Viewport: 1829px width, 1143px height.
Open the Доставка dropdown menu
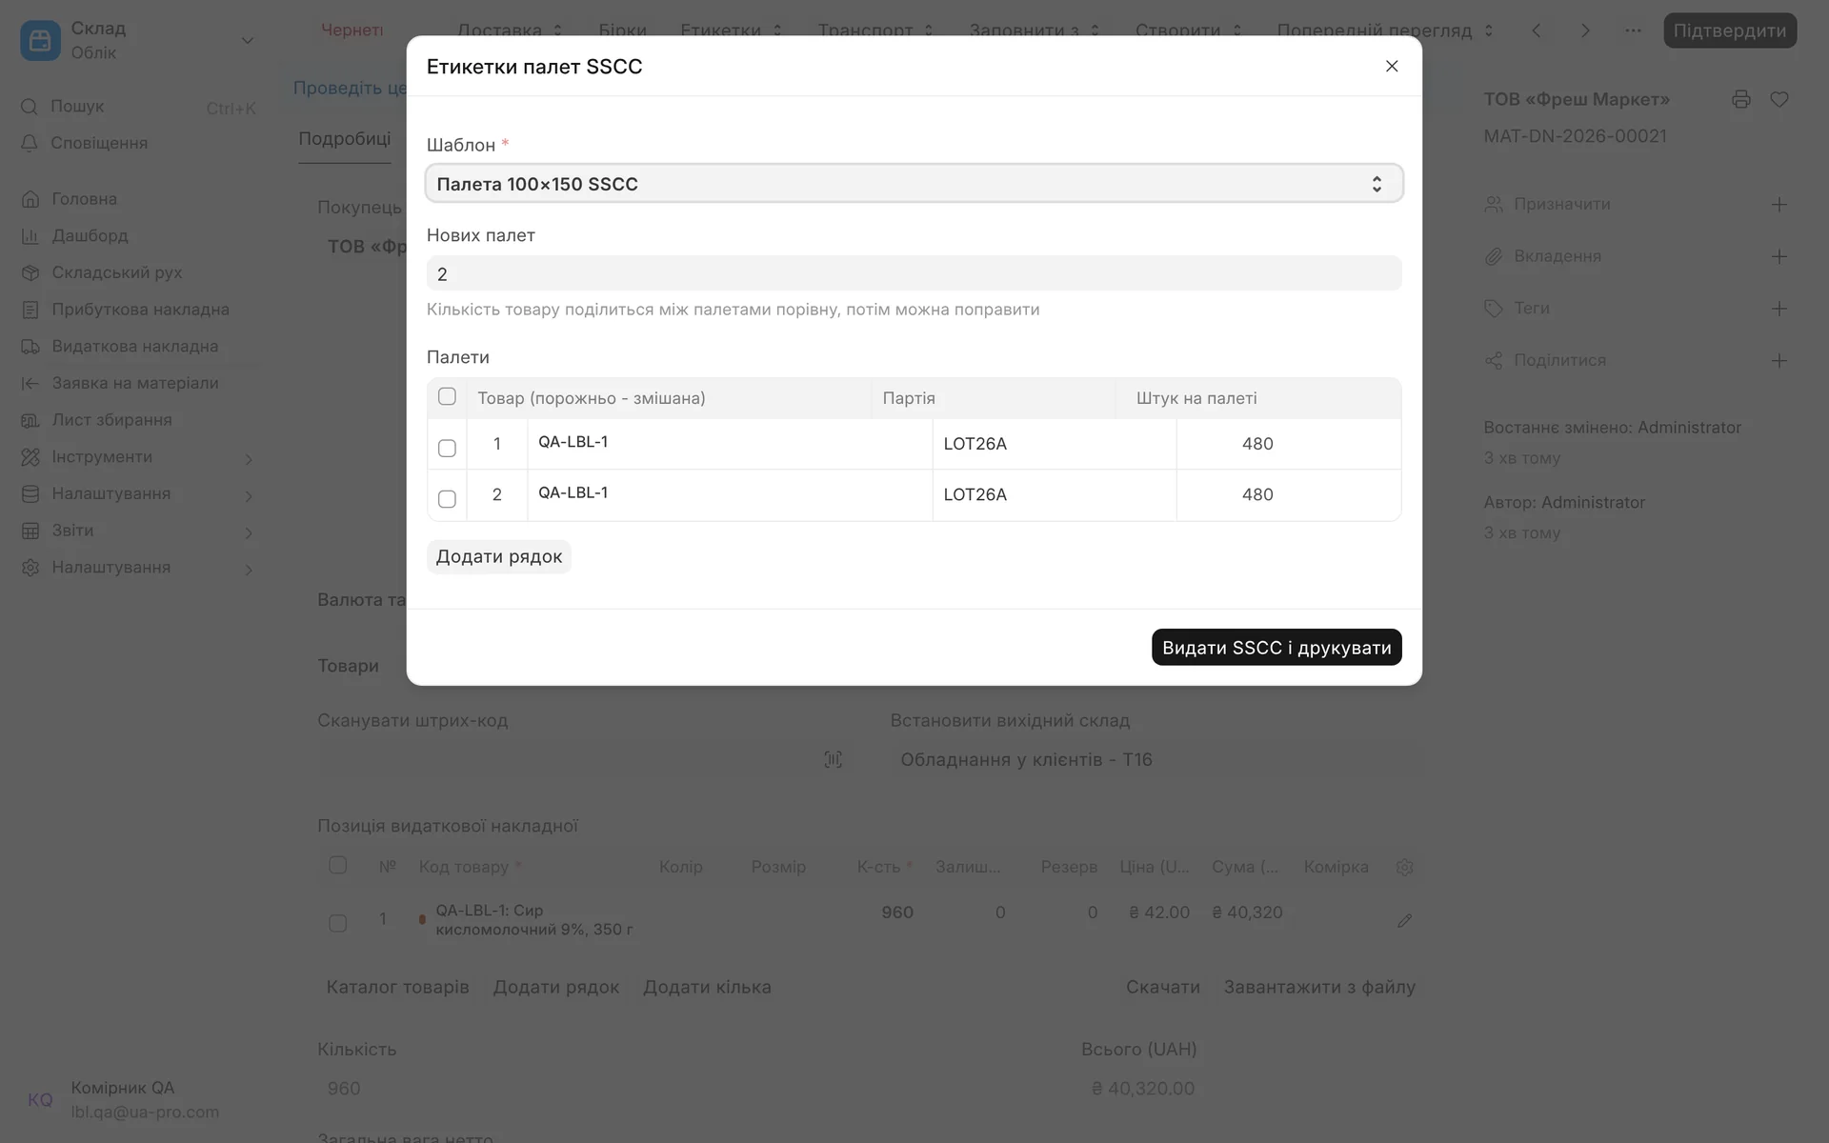510,30
